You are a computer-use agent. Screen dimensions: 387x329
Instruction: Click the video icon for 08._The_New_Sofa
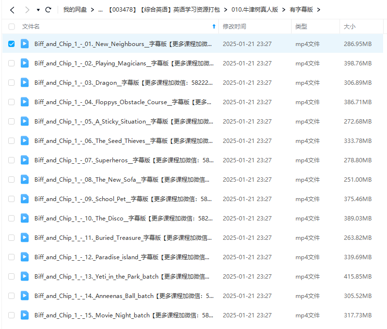coord(24,179)
